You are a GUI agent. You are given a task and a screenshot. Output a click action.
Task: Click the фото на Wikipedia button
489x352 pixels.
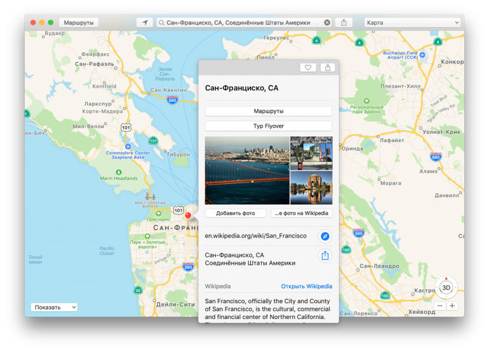[x=302, y=213]
